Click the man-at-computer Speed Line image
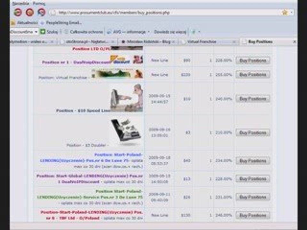Screen dimensions: 307x230 tap(127, 98)
